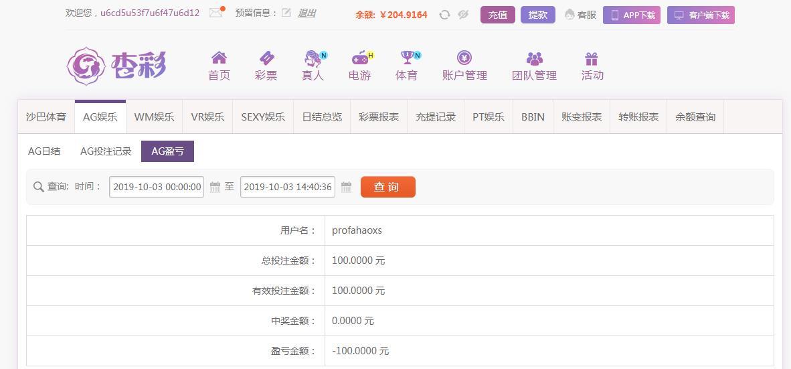This screenshot has height=369, width=791.
Task: Click start time field 2019-10-03 00:00:00
Action: 157,187
